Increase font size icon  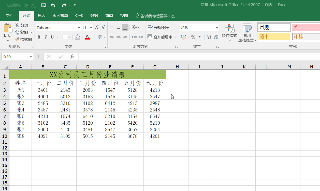point(97,28)
